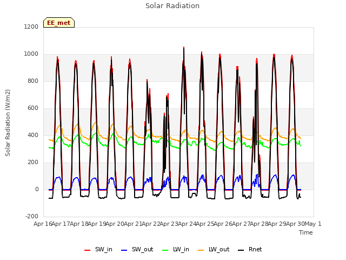346x260 pixels.
Task: Click the Solar Radiation (W/m2) y-axis title
Action: point(8,123)
